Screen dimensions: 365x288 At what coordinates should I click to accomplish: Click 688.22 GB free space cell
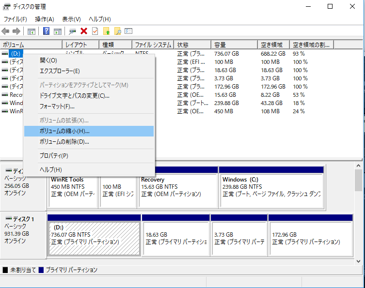[273, 54]
